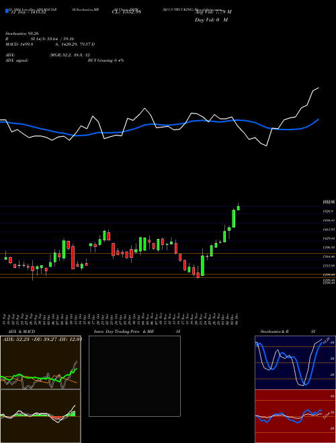Click the 1264.46 price axis label
Viewport: 336px width, 443px height.
tap(329, 256)
